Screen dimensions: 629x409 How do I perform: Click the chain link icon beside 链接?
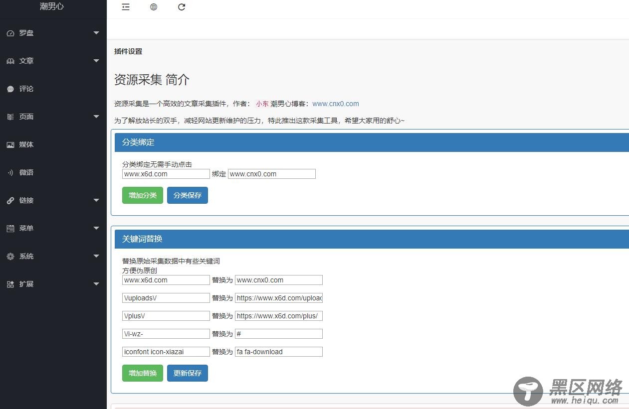tap(10, 201)
